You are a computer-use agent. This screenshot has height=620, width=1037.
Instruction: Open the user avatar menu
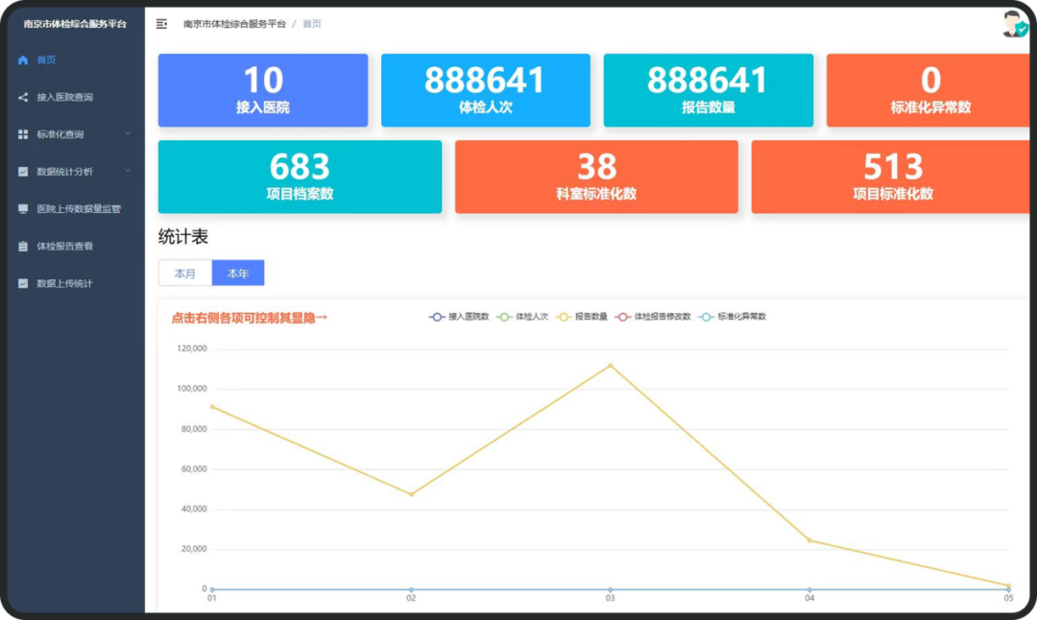click(x=1013, y=25)
